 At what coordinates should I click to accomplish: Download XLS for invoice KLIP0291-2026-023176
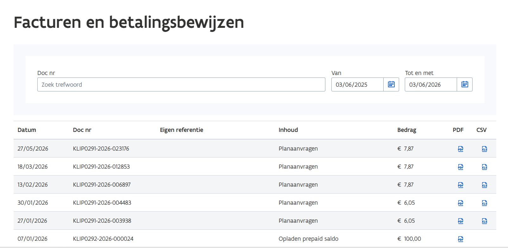click(484, 149)
